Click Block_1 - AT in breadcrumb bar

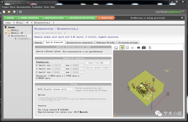click(x=22, y=23)
